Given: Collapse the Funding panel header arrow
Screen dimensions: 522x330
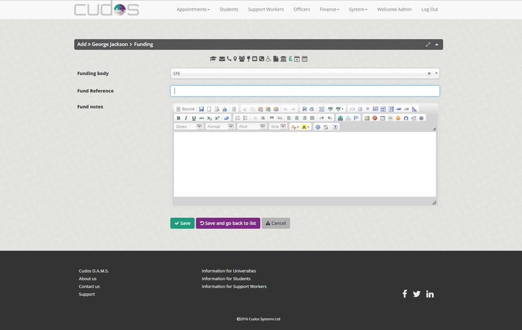Looking at the screenshot, I should point(437,45).
